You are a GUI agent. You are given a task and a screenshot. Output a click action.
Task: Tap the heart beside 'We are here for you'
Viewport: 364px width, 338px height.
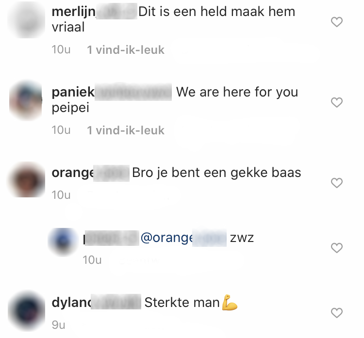click(337, 102)
